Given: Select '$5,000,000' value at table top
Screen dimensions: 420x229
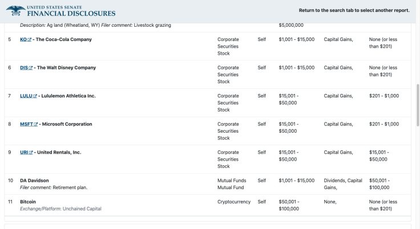Looking at the screenshot, I should [291, 25].
